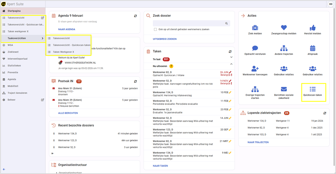
Task: Open Interventieportaal in the sidebar
Action: pos(23,59)
